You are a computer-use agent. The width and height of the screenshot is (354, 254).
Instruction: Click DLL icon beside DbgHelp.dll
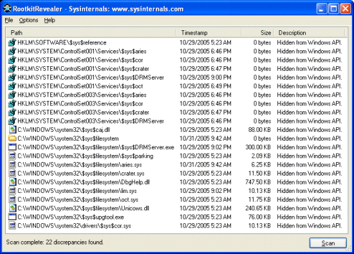[x=12, y=182]
